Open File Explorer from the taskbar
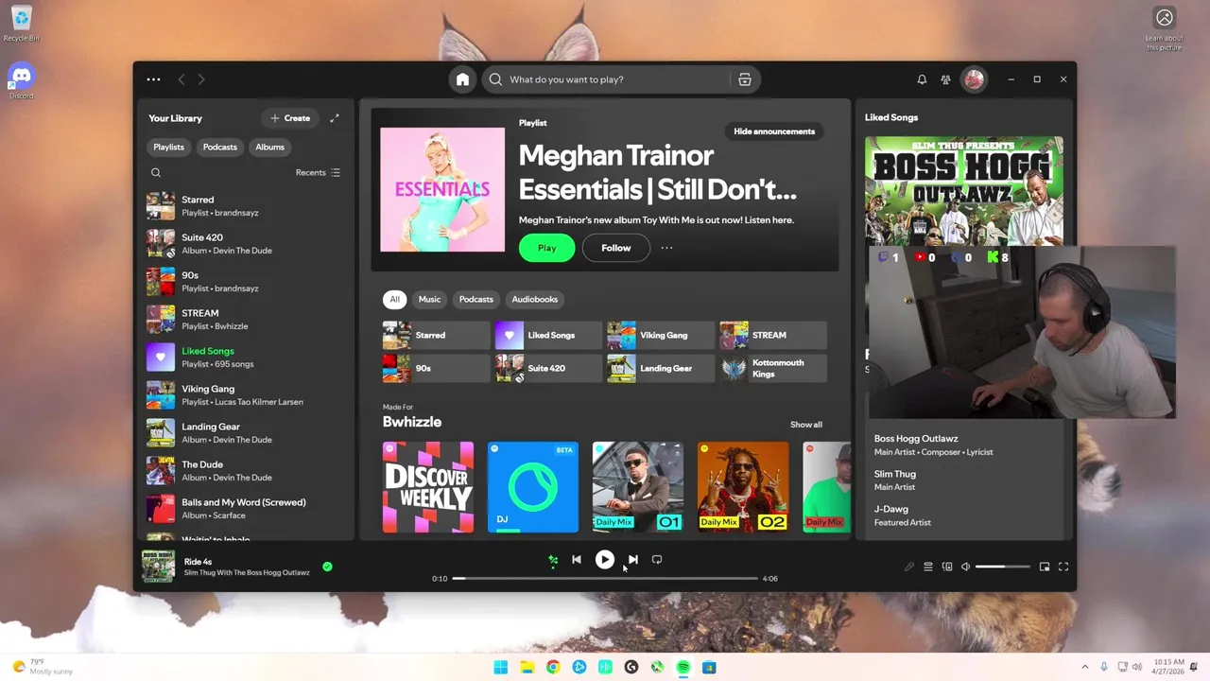The height and width of the screenshot is (681, 1210). click(527, 667)
